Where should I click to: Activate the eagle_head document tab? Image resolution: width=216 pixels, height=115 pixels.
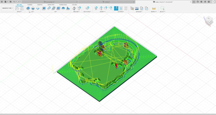click(x=164, y=2)
